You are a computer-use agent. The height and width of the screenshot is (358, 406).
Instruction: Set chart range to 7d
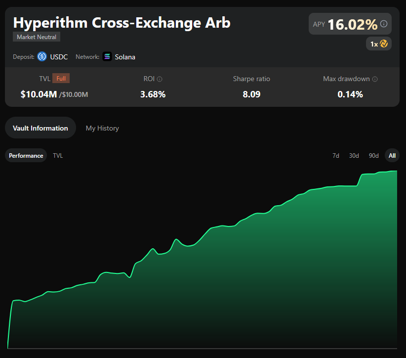point(335,156)
